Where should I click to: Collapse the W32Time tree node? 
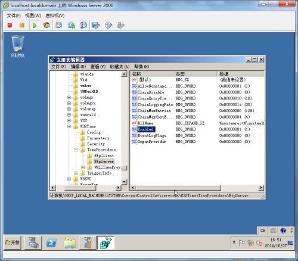pos(69,126)
